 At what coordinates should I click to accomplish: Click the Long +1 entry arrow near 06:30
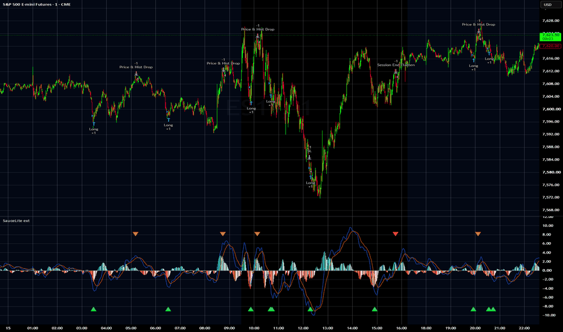click(169, 120)
